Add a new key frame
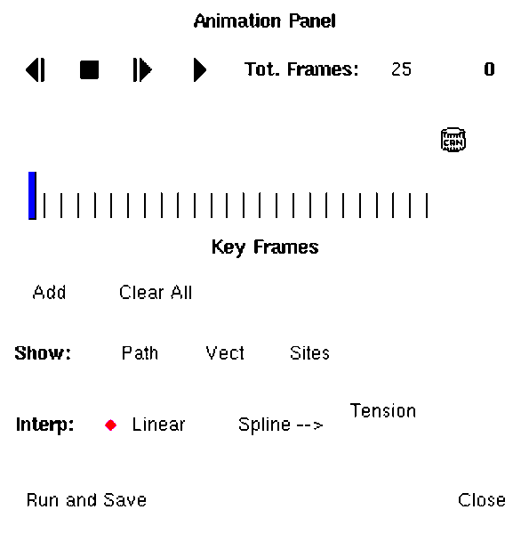Screen dimensions: 529x534 [49, 292]
